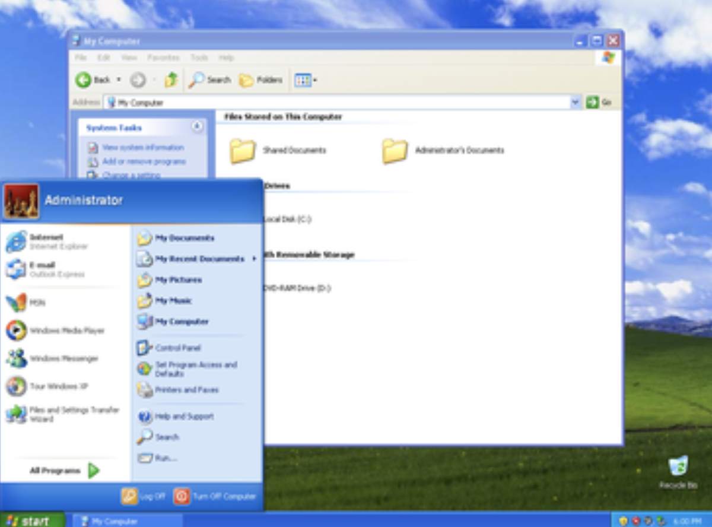Open the Help menu
Image resolution: width=712 pixels, height=527 pixels.
[226, 58]
